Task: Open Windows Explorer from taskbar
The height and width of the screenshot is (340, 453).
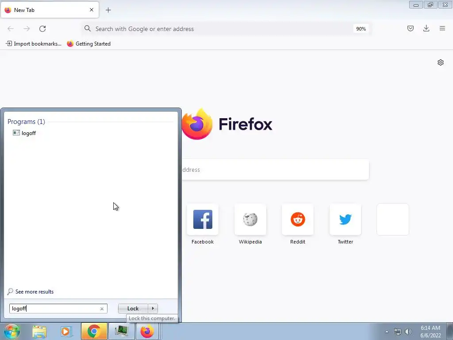Action: (39, 331)
